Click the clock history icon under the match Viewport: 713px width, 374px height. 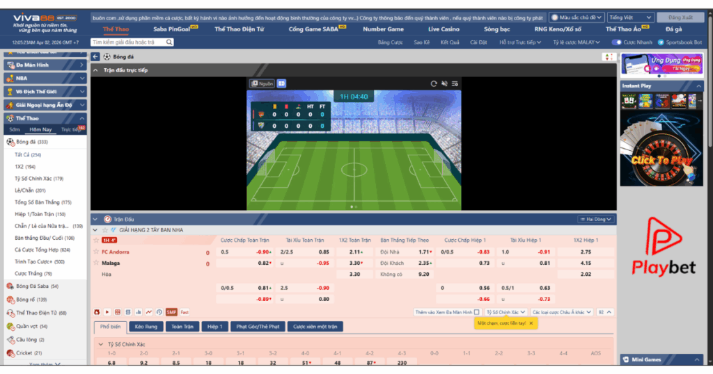point(159,312)
